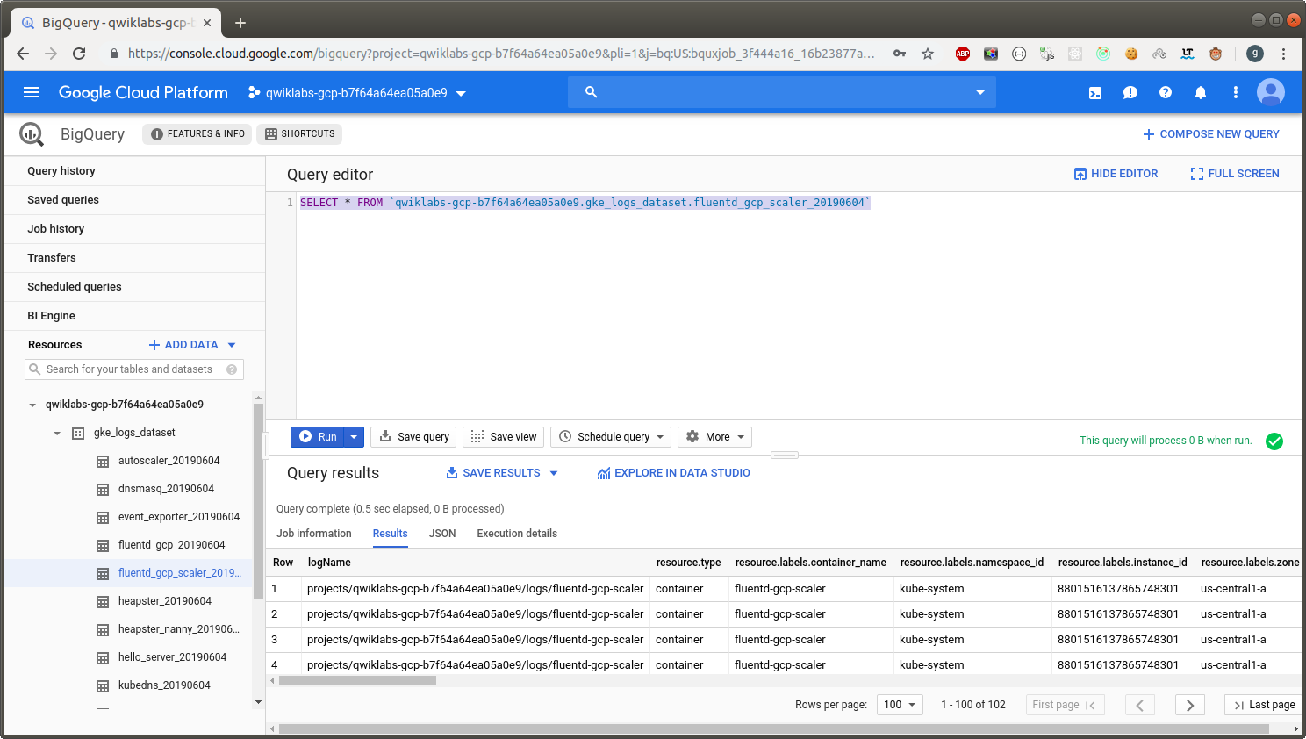This screenshot has width=1306, height=739.
Task: Click search help icon in Resources
Action: tap(232, 369)
